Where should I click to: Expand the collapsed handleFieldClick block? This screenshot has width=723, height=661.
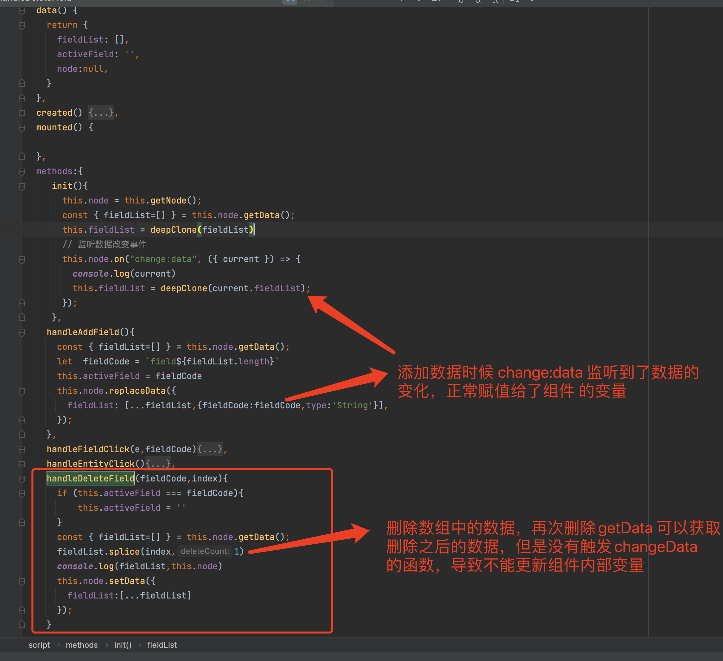[x=211, y=449]
